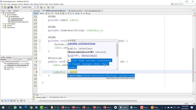Toggle the Sort by Source navigator button

click(x=24, y=101)
